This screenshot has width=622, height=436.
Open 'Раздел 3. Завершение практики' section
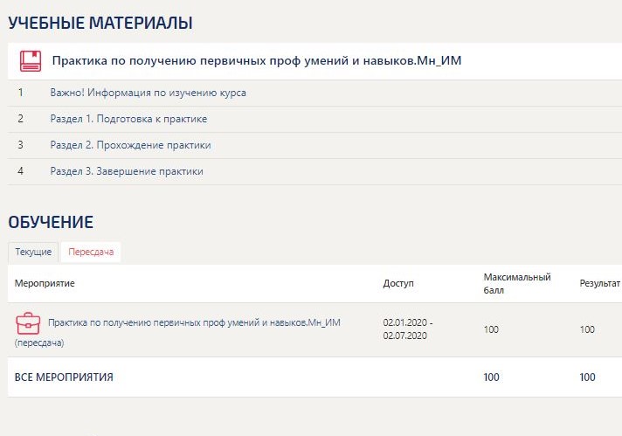coord(127,171)
